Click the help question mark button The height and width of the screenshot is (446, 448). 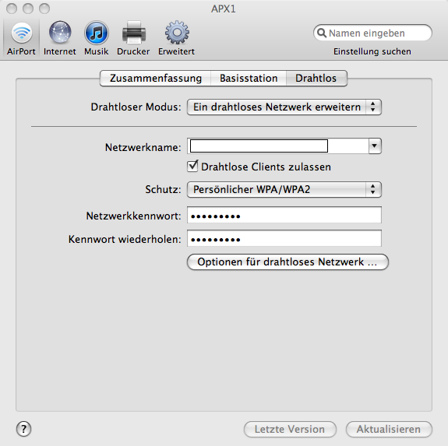pyautogui.click(x=23, y=429)
